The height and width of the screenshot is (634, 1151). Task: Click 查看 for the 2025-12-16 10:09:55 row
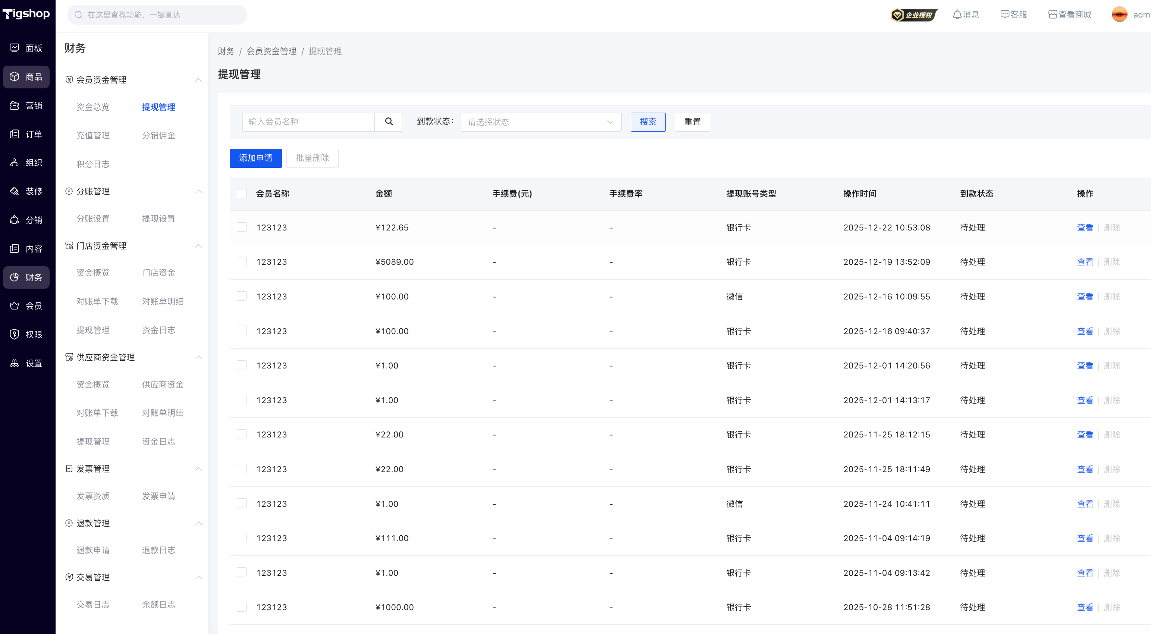1085,296
